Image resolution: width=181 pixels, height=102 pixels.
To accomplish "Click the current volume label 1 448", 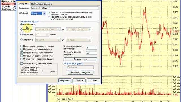I will (176, 95).
